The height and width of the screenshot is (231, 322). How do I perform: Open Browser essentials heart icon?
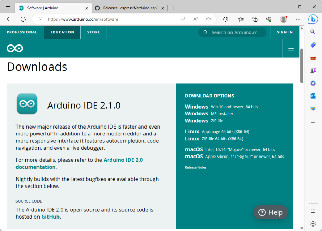click(269, 19)
